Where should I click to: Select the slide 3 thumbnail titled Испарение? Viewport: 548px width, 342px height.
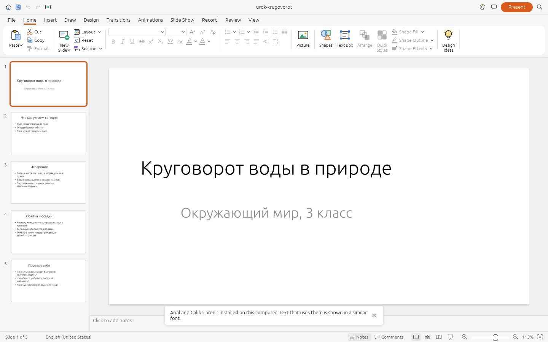(48, 182)
